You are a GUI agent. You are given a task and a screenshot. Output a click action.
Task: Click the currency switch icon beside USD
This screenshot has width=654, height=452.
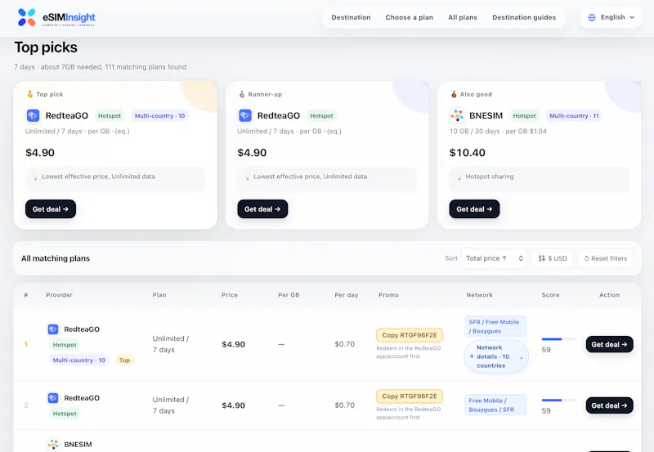[x=541, y=258]
